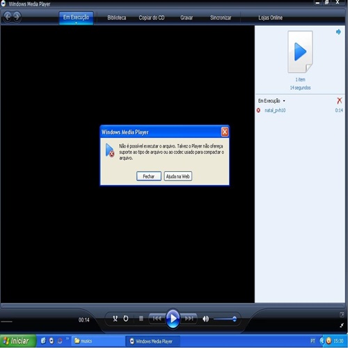Click the seek bar above playback controls
Screen dimensions: 348x348
coord(173,306)
